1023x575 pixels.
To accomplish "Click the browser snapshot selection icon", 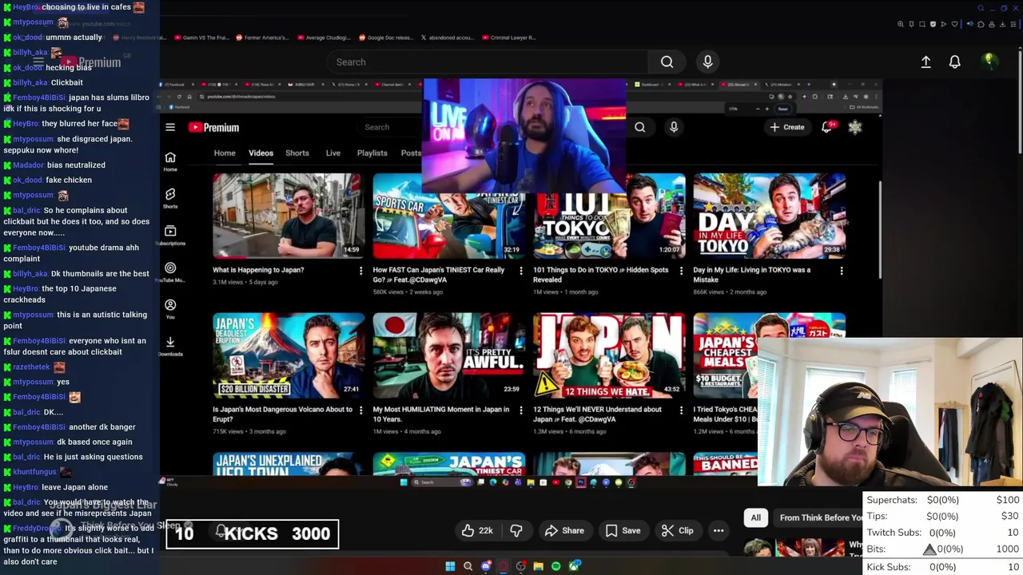I will pyautogui.click(x=921, y=24).
